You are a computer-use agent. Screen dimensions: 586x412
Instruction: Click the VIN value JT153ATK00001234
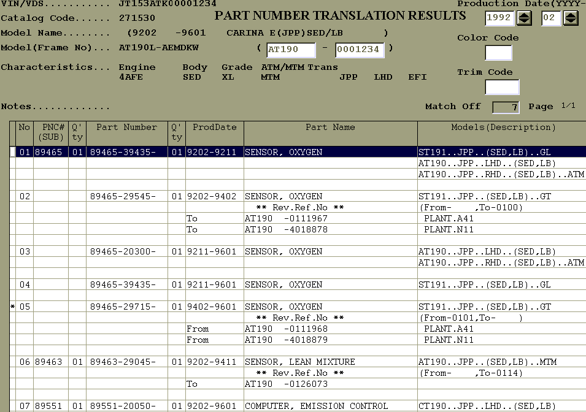(x=168, y=4)
